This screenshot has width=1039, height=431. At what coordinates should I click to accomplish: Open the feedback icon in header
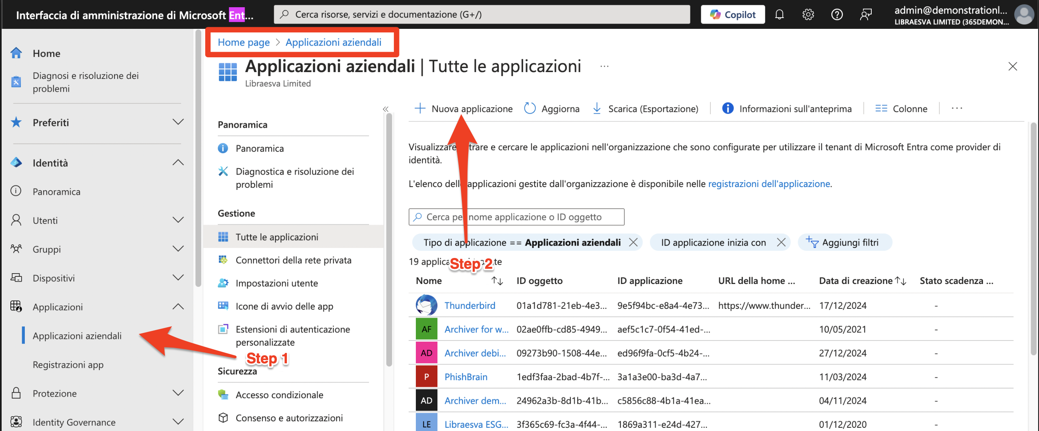866,15
